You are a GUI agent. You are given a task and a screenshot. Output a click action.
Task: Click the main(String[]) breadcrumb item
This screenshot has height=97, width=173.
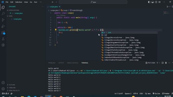(77, 10)
